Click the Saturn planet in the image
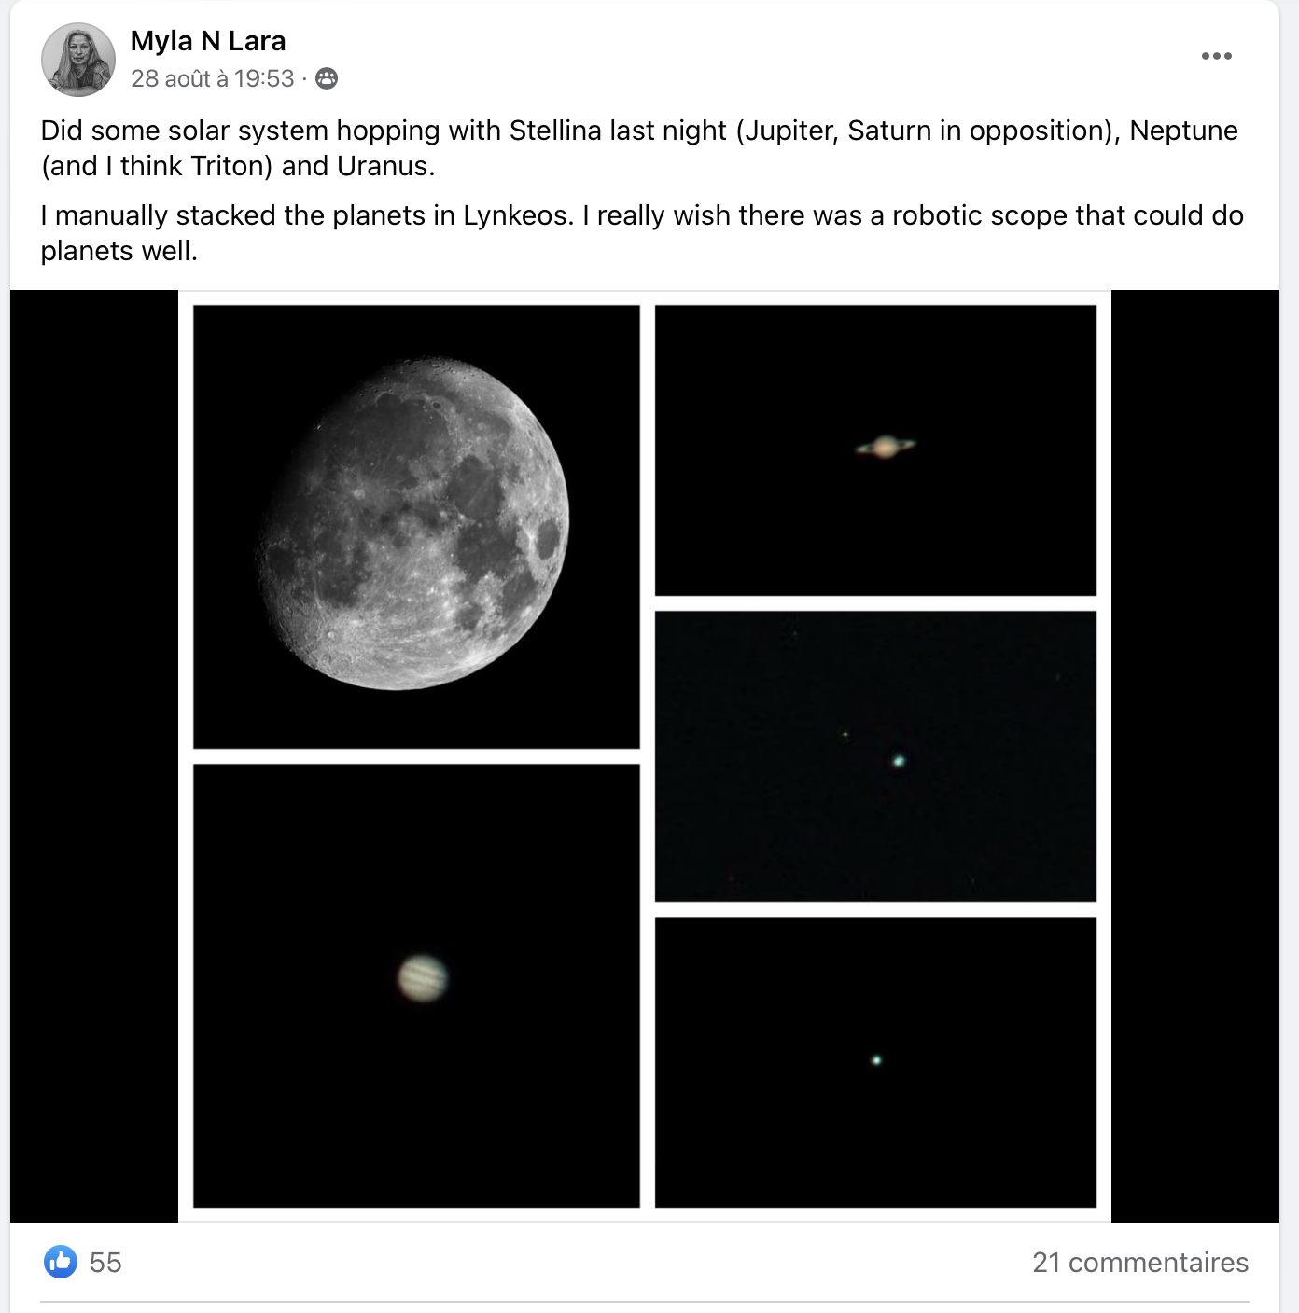The width and height of the screenshot is (1299, 1313). pyautogui.click(x=886, y=448)
